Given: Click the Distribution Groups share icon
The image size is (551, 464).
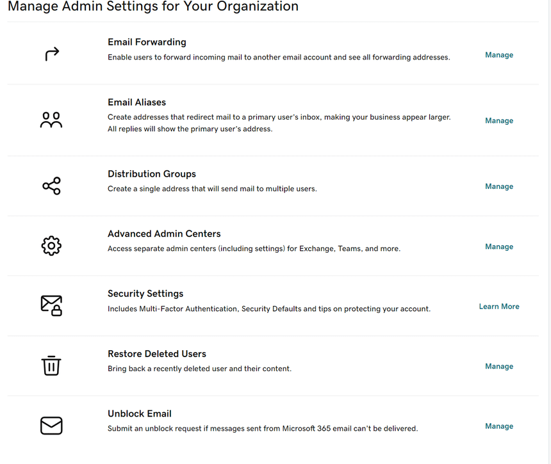Looking at the screenshot, I should pyautogui.click(x=51, y=186).
